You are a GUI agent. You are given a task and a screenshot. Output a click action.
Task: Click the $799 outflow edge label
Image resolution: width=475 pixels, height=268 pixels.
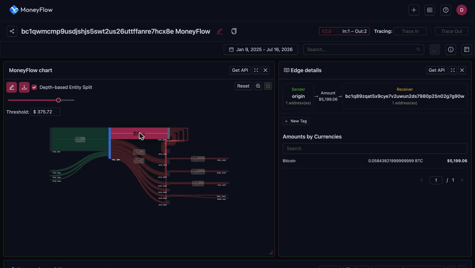coord(198,159)
